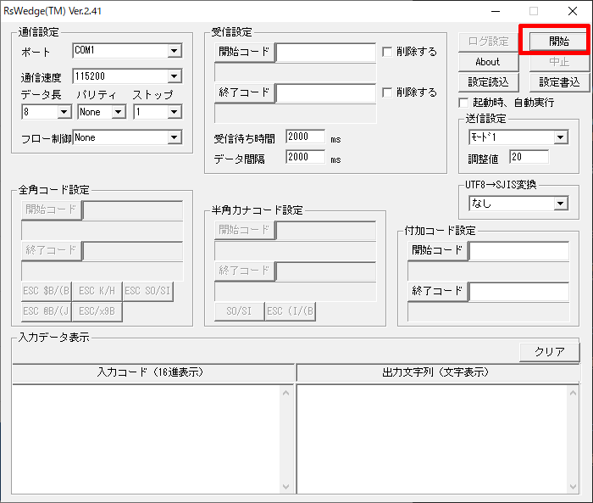The width and height of the screenshot is (593, 503).
Task: Click 付加コード設定 終了コード text field
Action: tap(518, 292)
